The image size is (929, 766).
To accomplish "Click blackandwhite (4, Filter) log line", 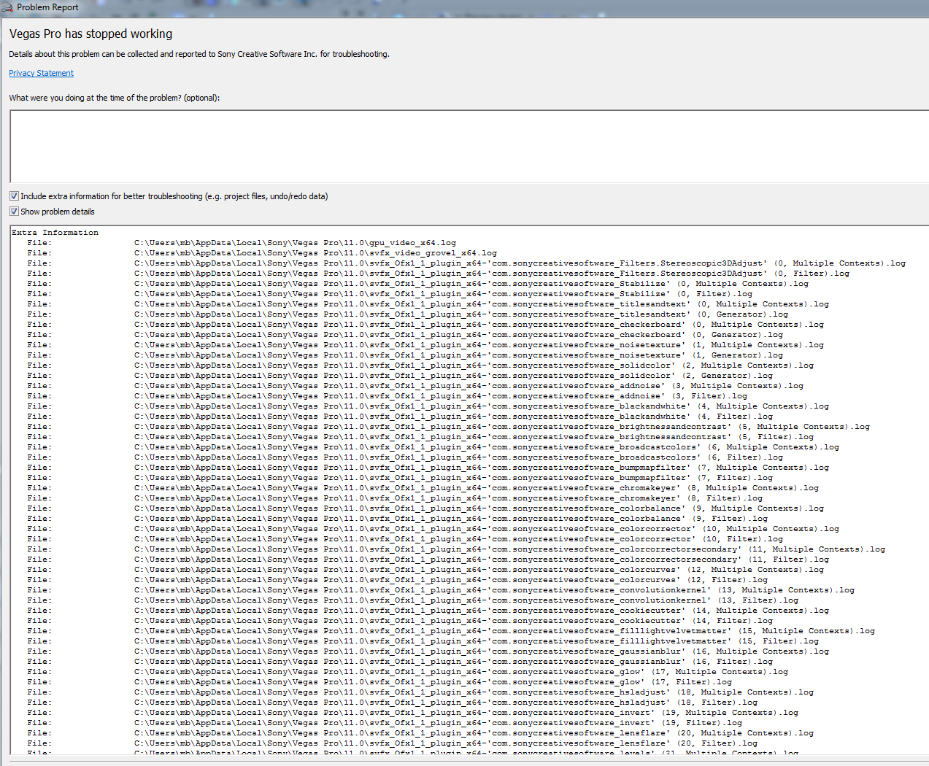I will point(400,417).
